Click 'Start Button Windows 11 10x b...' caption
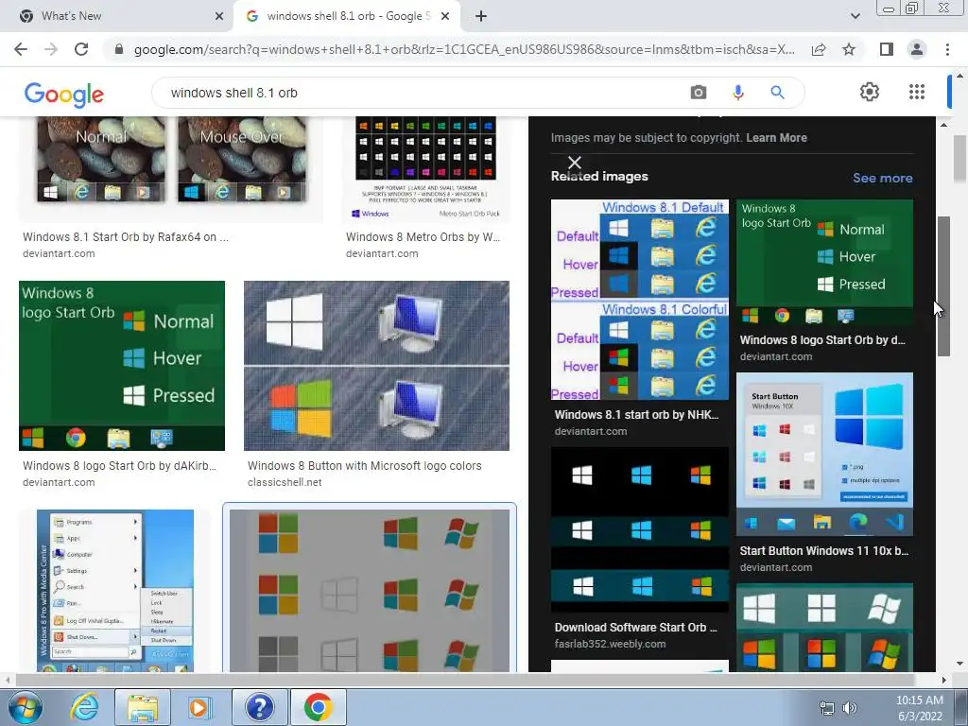The height and width of the screenshot is (726, 968). (x=823, y=551)
